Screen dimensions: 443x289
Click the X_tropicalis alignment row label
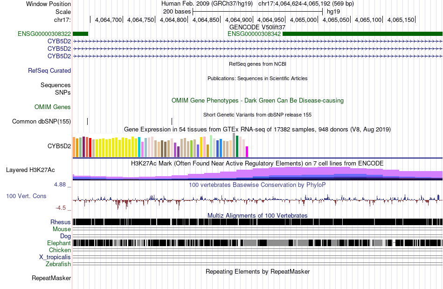click(55, 257)
